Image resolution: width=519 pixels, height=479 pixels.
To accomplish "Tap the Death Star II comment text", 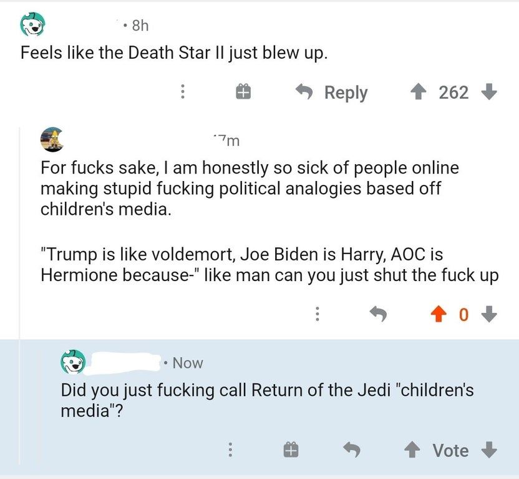I will (x=174, y=52).
